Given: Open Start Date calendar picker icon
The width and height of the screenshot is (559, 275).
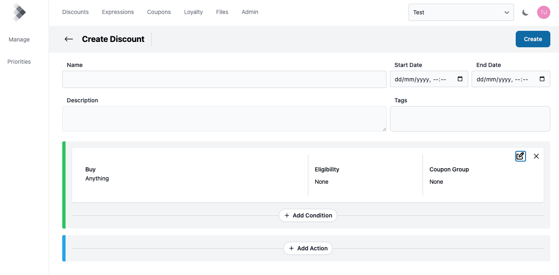Looking at the screenshot, I should click(x=460, y=79).
